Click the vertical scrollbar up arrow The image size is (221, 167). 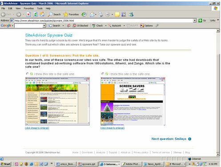click(218, 31)
